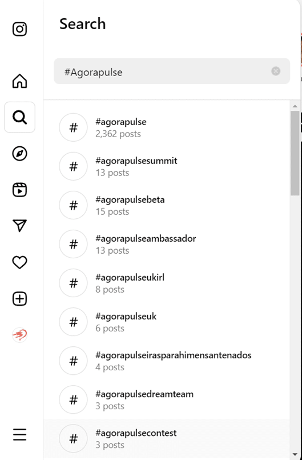Select the #agorapulse hashtag with 2,362 posts
Image resolution: width=302 pixels, height=460 pixels.
coord(167,127)
